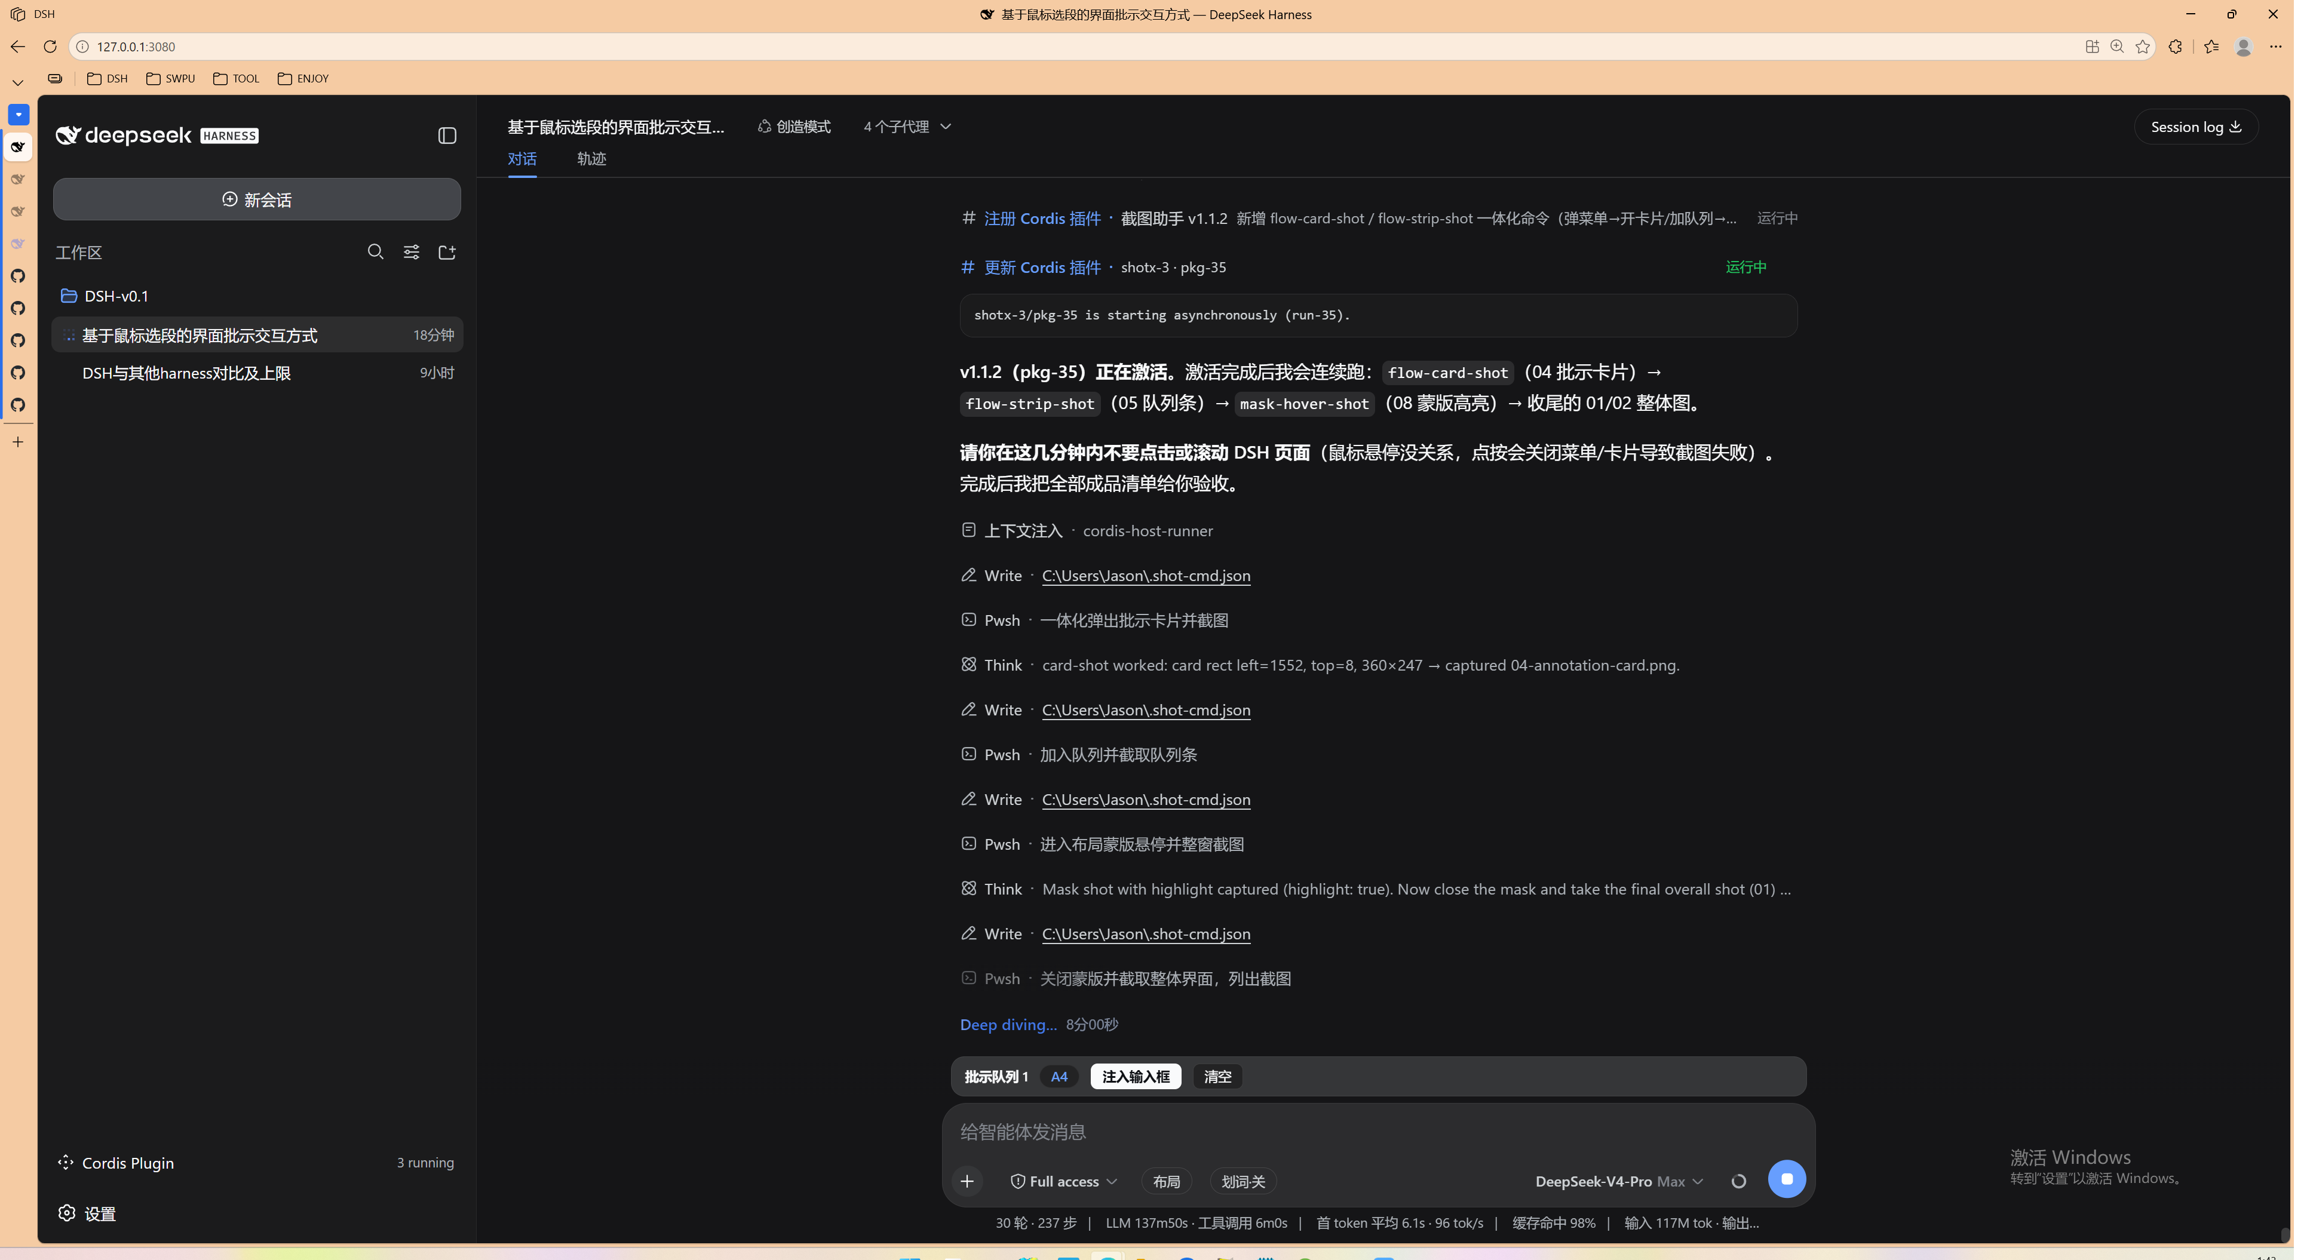Start a 新会话 conversation

[257, 199]
